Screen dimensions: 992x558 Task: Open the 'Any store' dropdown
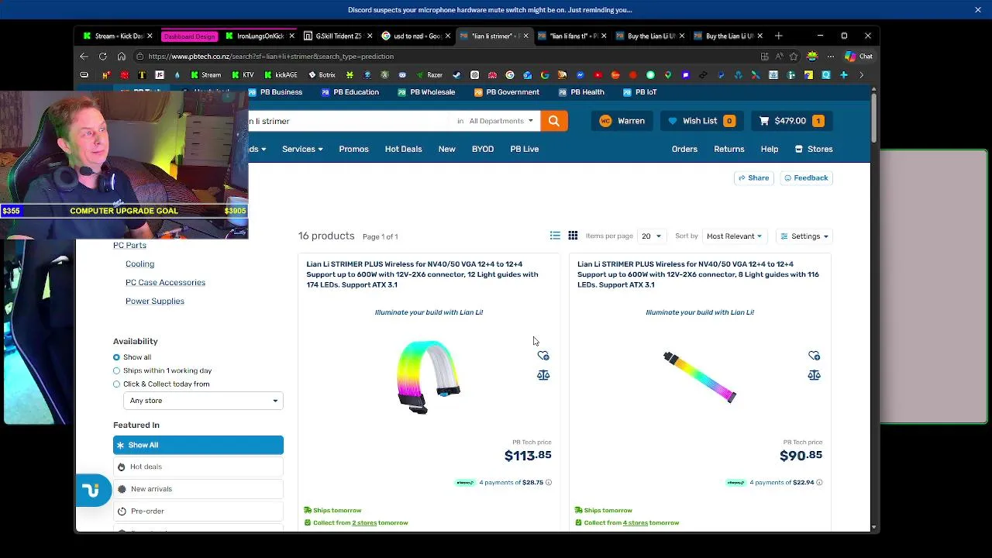203,401
